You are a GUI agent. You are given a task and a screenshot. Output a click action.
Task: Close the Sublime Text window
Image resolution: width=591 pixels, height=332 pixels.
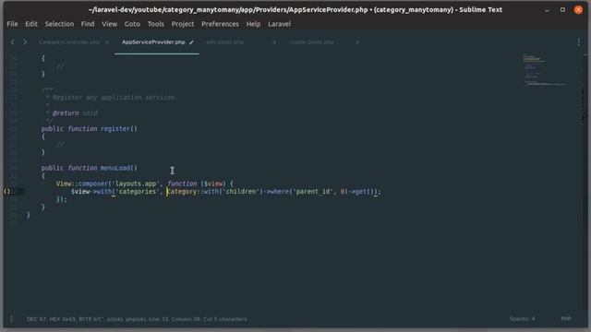coord(578,10)
